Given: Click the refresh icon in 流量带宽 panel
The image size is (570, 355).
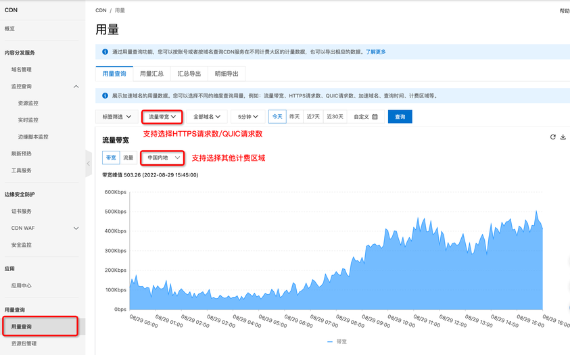Looking at the screenshot, I should (552, 137).
